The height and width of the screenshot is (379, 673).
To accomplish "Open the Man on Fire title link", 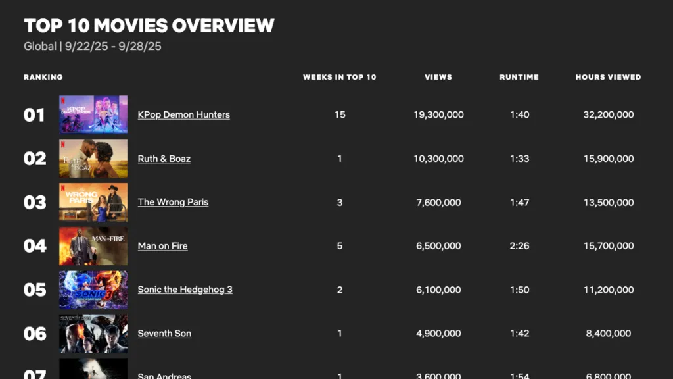I will coord(162,246).
